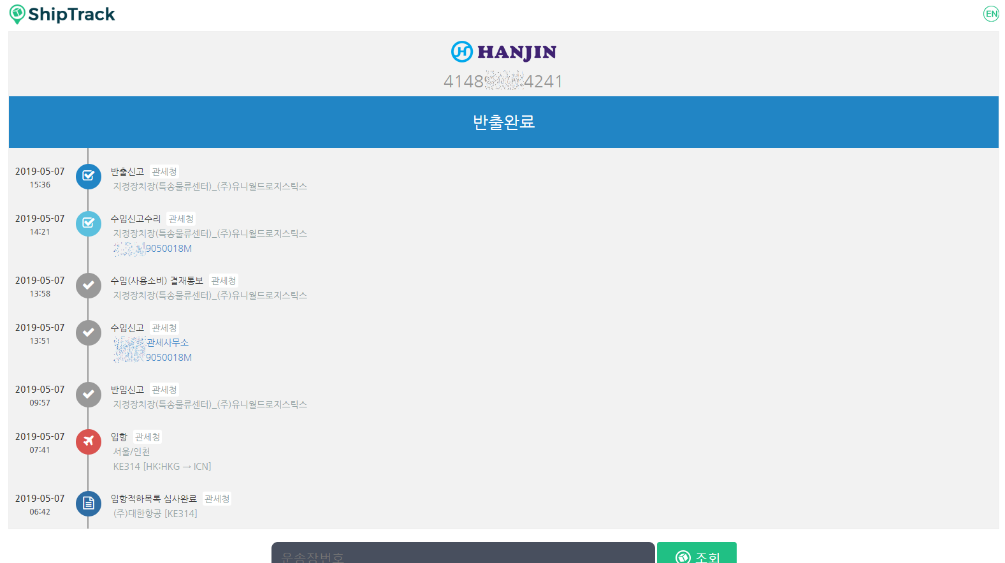Click the 관세청 tag beside 결재통보
Image resolution: width=1005 pixels, height=563 pixels.
point(224,281)
